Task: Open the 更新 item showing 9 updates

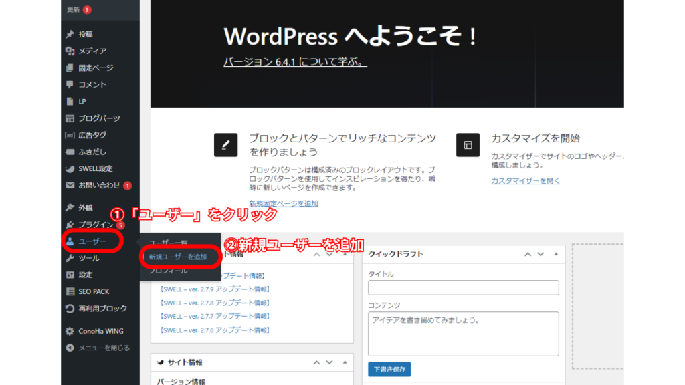Action: tap(79, 9)
